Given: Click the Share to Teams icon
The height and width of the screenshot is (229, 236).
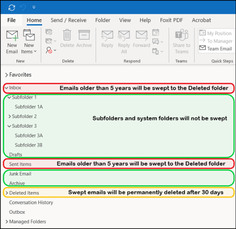Looking at the screenshot, I should 182,34.
